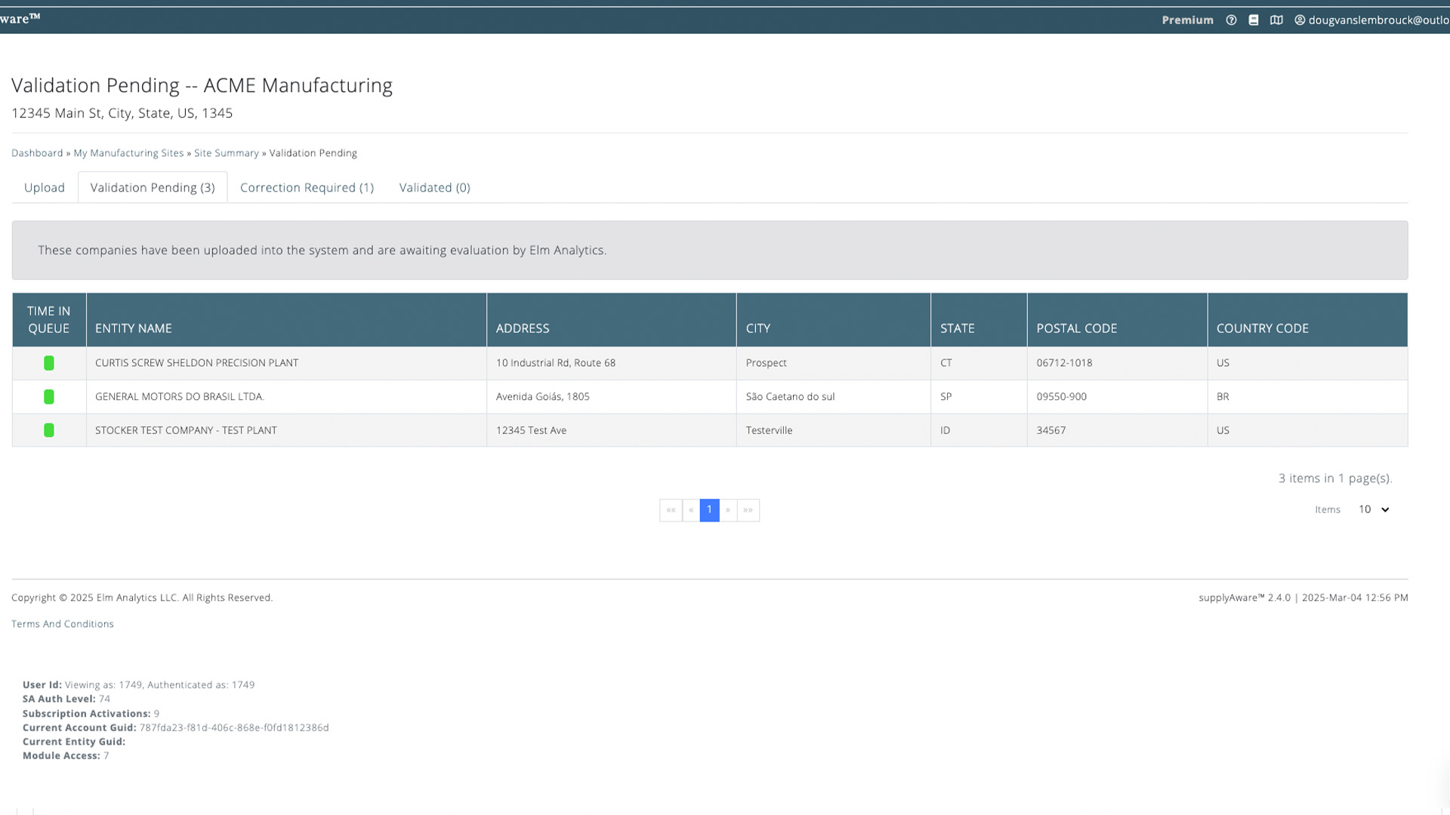Click the next page arrow
Viewport: 1450px width, 815px height.
728,510
